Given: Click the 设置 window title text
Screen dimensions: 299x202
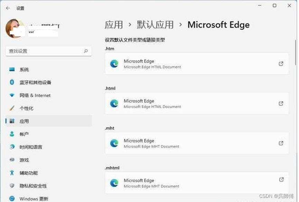Looking at the screenshot, I should coord(20,8).
